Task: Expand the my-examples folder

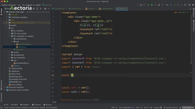Action: 9,58
